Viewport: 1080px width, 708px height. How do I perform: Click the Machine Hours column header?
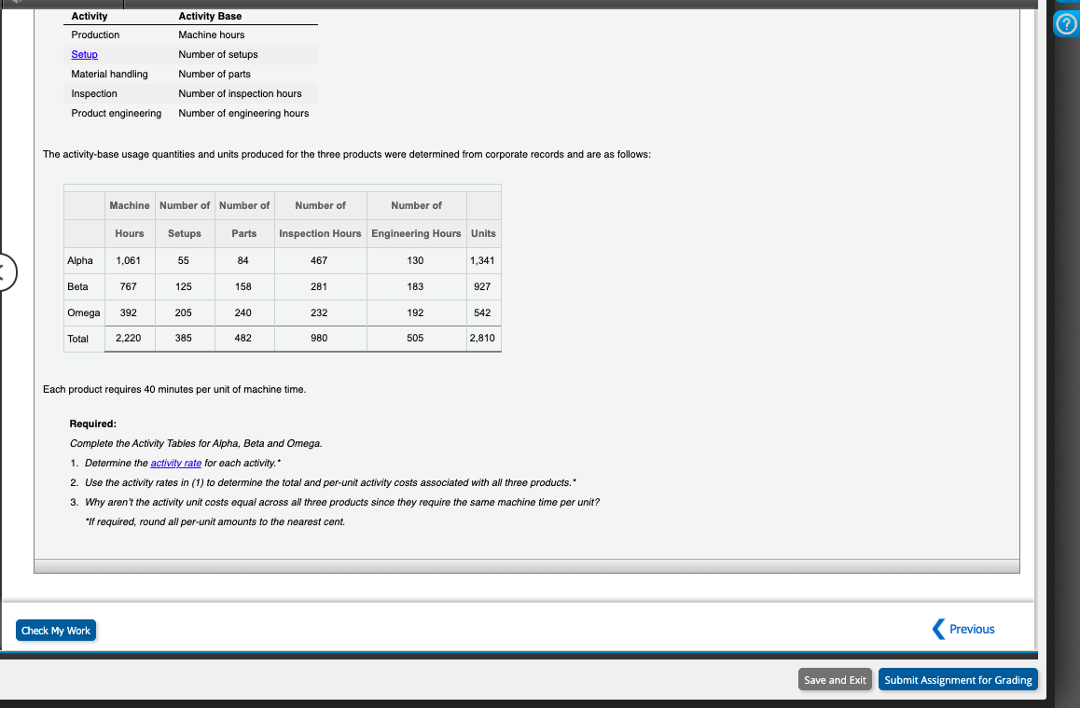129,219
